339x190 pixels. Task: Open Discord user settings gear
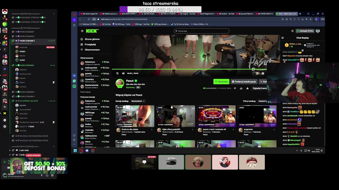coord(52,175)
